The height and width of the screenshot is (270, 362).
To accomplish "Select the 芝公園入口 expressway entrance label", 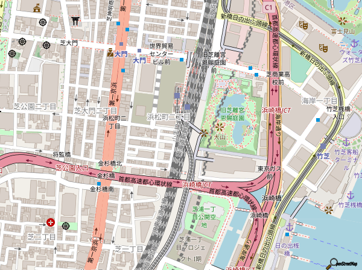I will pos(71,166).
